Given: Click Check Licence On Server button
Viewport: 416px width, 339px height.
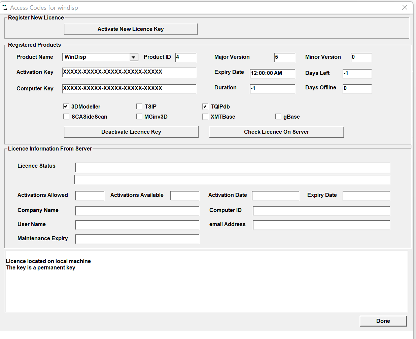Looking at the screenshot, I should pyautogui.click(x=277, y=132).
